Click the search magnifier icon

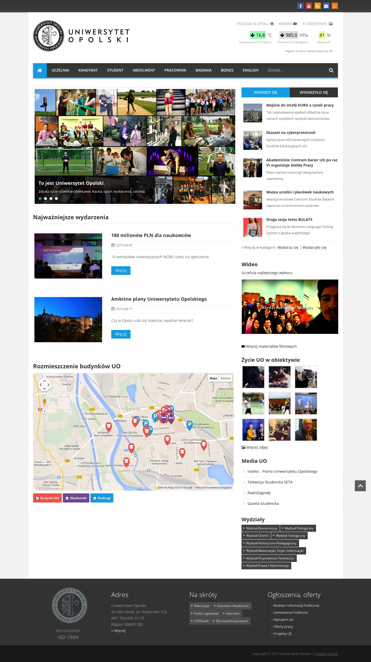pyautogui.click(x=331, y=70)
